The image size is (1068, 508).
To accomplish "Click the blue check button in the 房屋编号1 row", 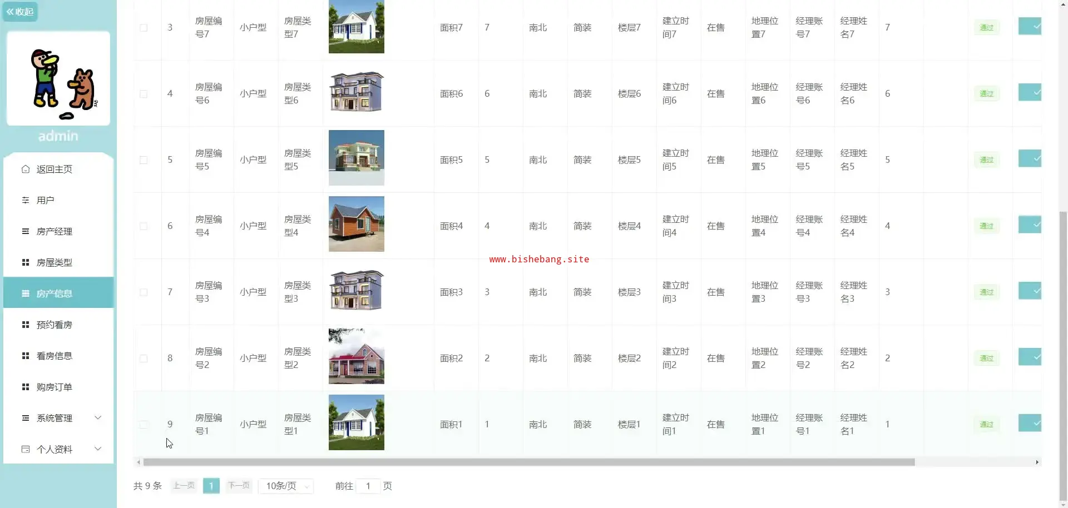I will coord(1030,423).
